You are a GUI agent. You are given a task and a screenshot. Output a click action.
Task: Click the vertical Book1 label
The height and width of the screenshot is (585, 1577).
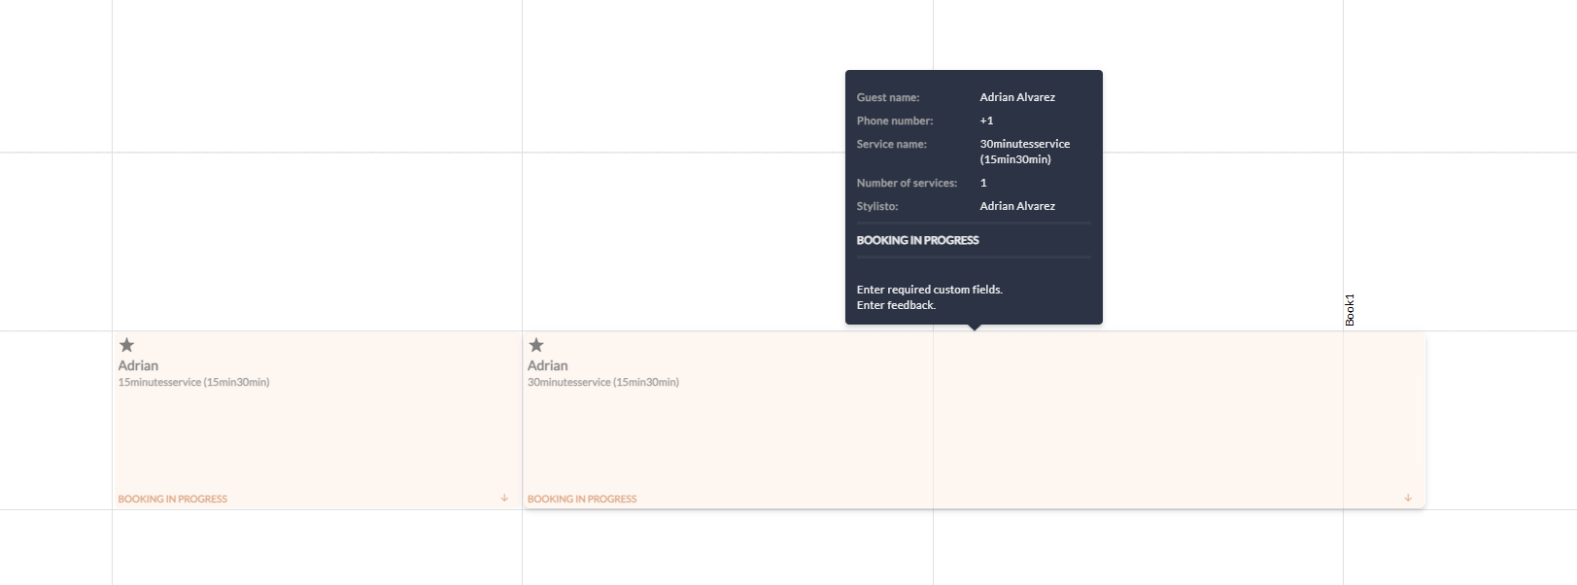pyautogui.click(x=1350, y=310)
